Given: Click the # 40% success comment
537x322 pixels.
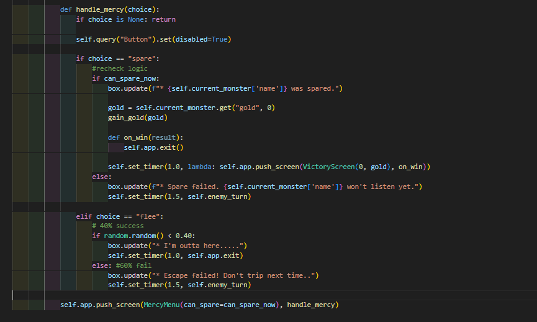Looking at the screenshot, I should [x=117, y=226].
